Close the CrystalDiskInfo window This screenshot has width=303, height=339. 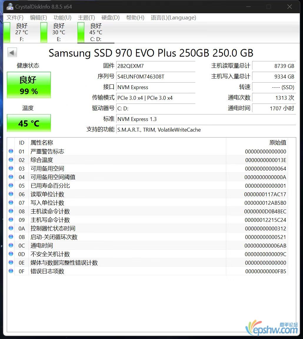click(x=289, y=7)
